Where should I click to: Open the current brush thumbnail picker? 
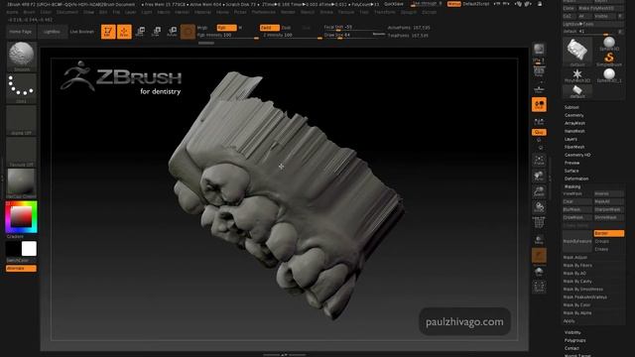coord(22,57)
